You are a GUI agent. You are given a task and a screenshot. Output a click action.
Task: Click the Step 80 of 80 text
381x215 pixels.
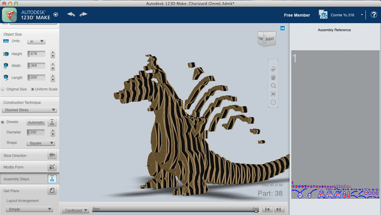point(272,185)
